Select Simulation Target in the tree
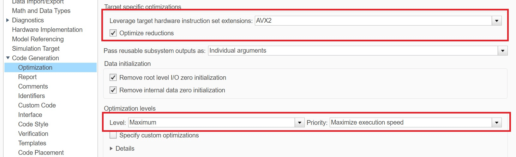This screenshot has width=516, height=157. coord(36,49)
